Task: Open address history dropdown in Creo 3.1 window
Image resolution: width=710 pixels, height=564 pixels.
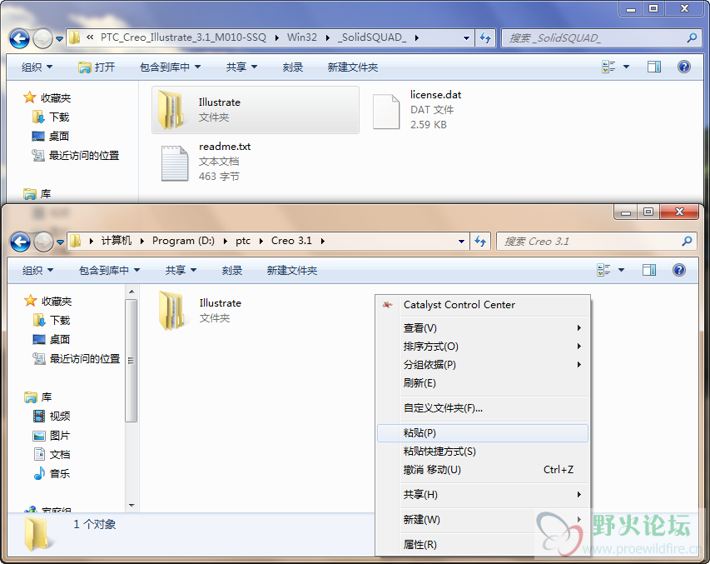Action: pos(461,242)
